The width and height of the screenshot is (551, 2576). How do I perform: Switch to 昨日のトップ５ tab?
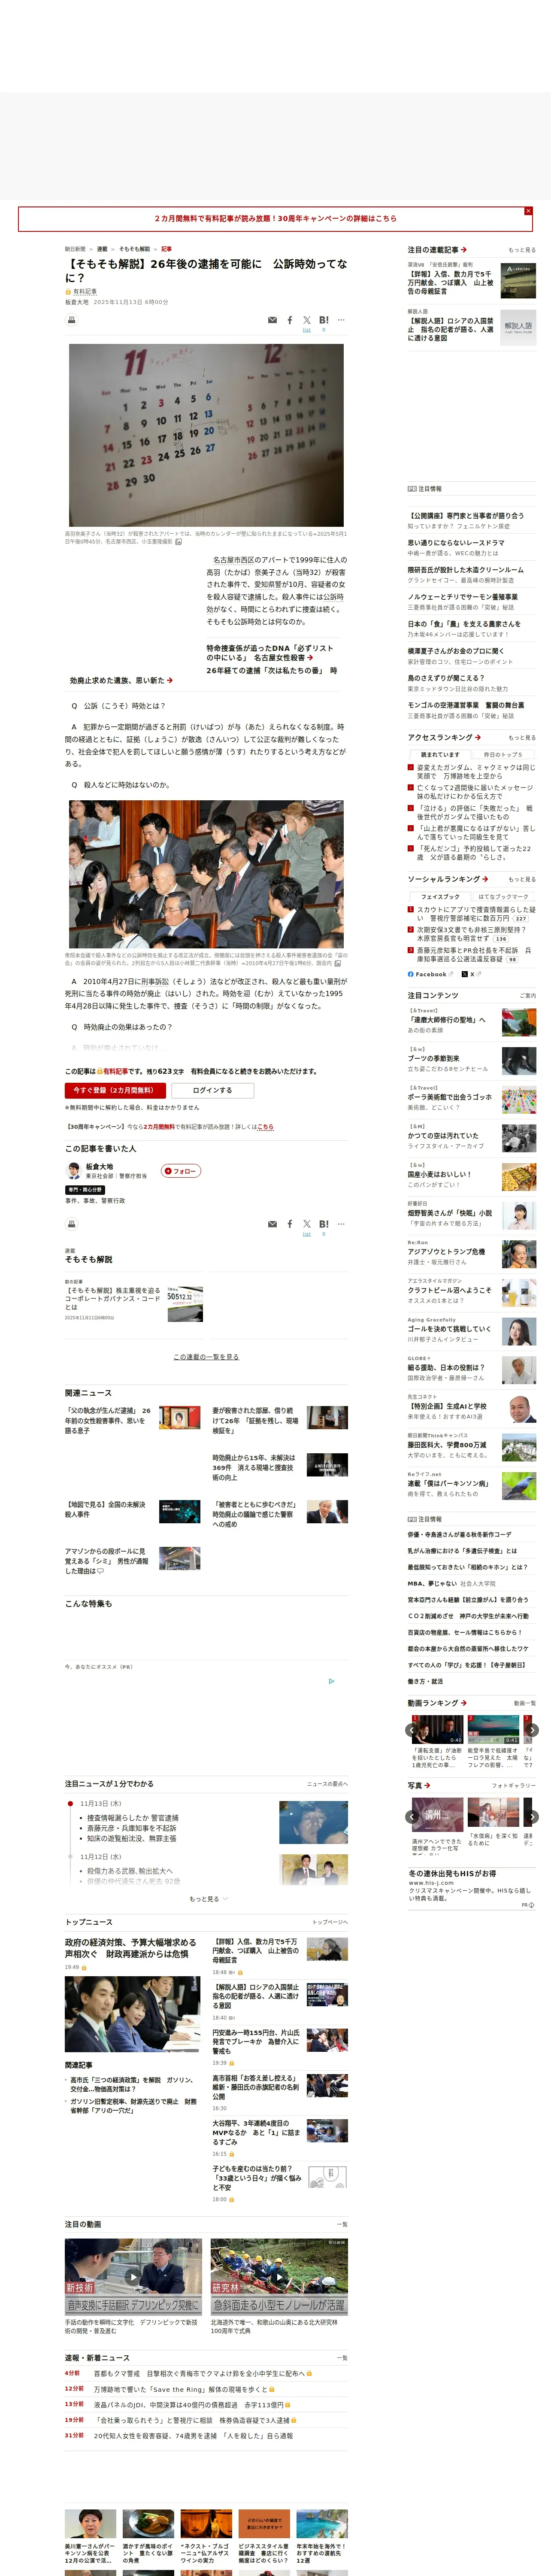pos(503,755)
